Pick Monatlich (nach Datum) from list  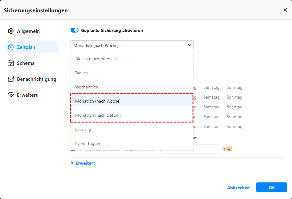[x=98, y=115]
